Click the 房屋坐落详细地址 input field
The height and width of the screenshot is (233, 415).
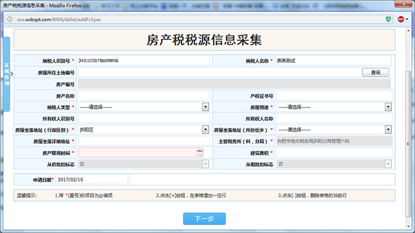point(144,141)
